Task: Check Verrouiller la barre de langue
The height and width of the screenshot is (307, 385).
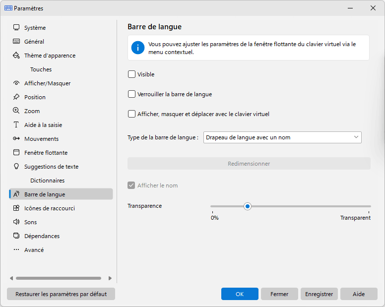Action: [131, 94]
